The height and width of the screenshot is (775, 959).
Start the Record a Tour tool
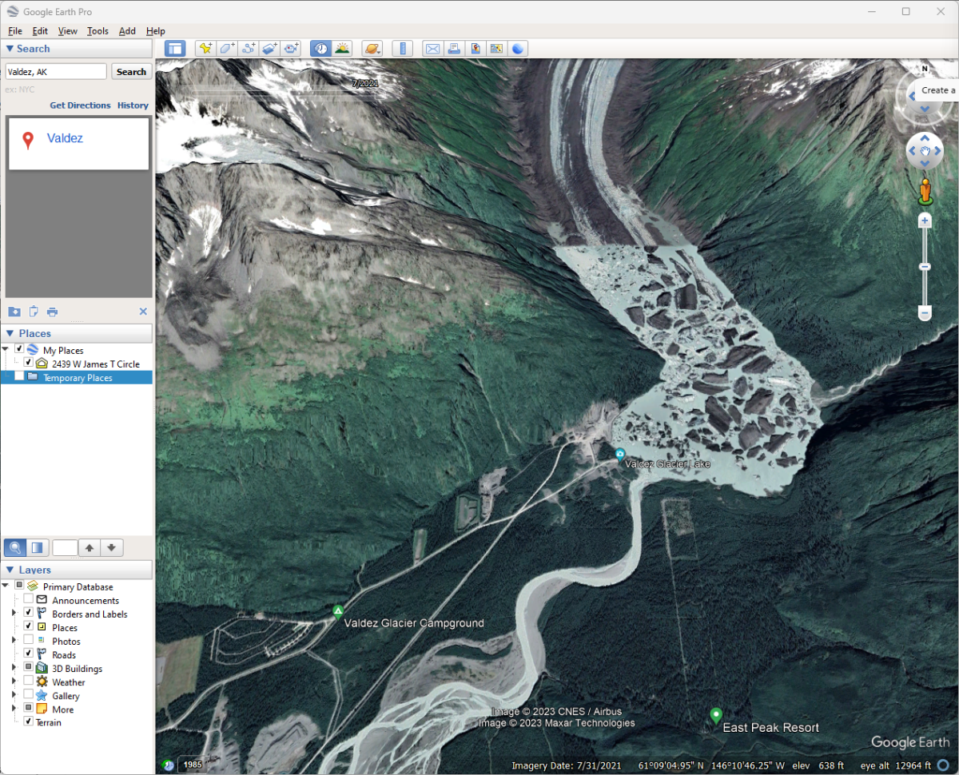tap(292, 49)
